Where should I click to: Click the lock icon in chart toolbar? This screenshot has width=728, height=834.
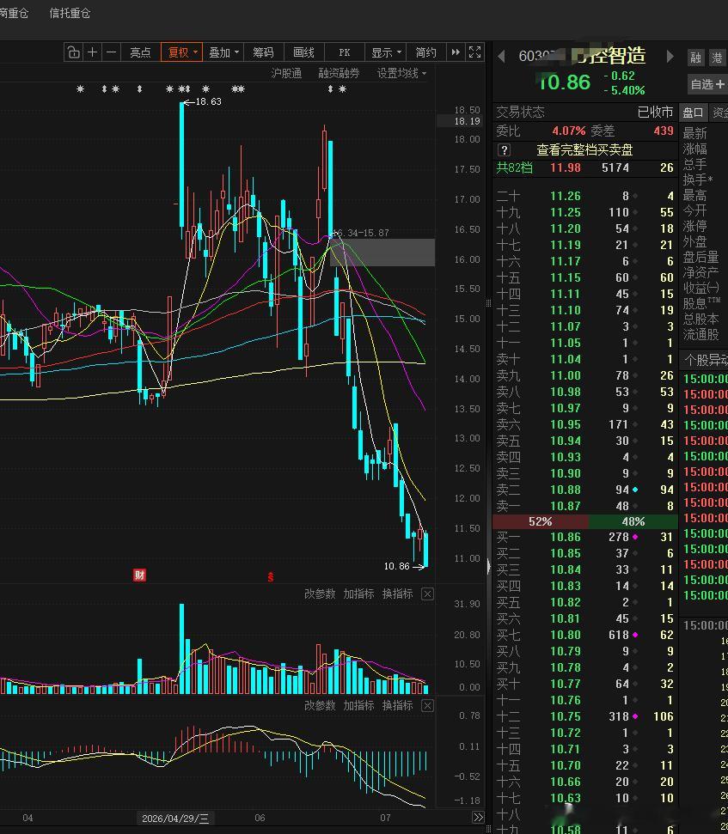(73, 52)
